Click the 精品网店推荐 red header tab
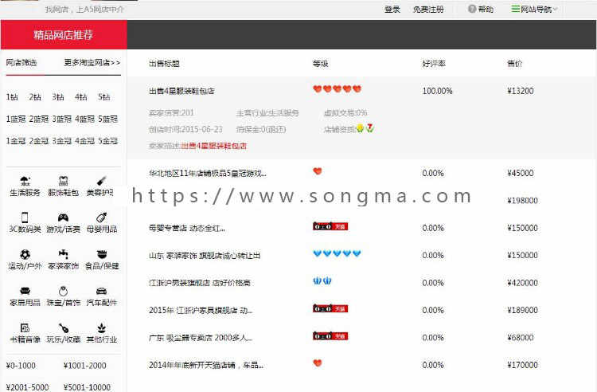 point(64,35)
